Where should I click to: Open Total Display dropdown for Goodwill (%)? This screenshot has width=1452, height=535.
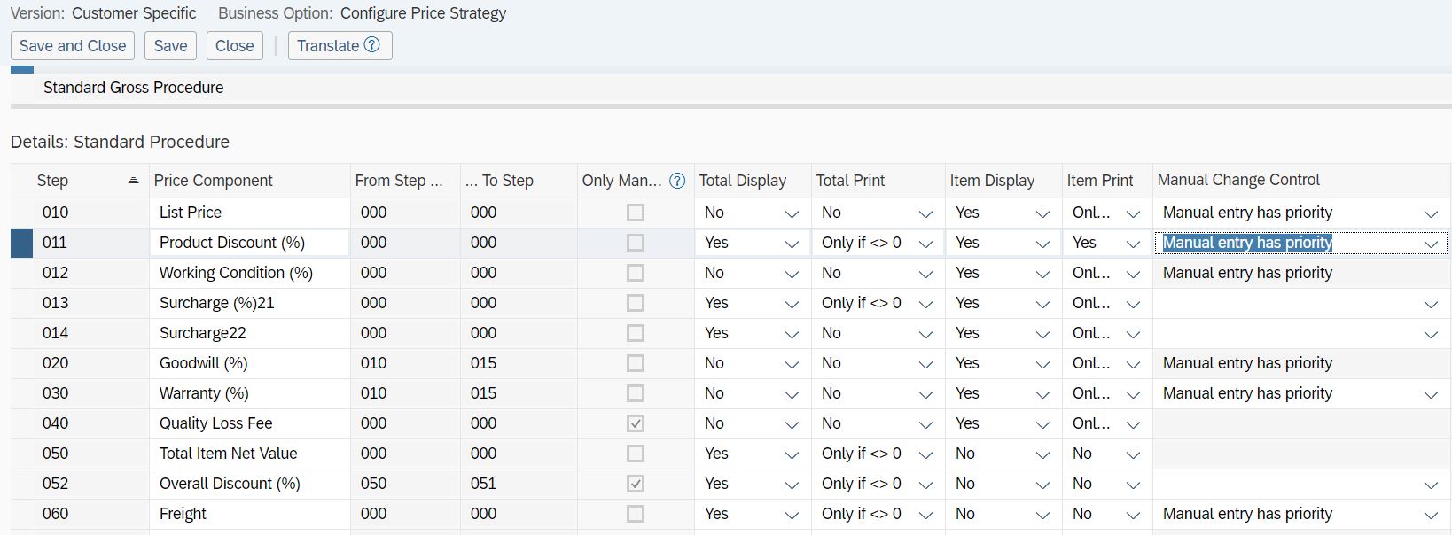[792, 364]
